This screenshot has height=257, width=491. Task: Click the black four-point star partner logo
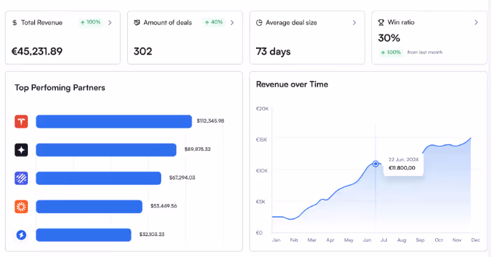[x=21, y=149]
